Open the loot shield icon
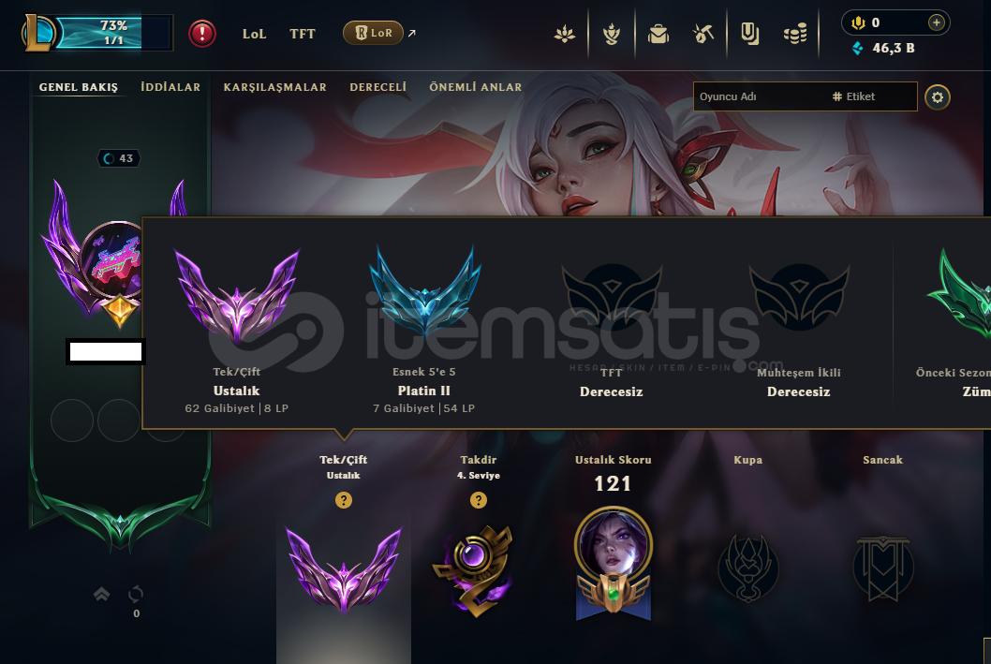 pyautogui.click(x=749, y=34)
